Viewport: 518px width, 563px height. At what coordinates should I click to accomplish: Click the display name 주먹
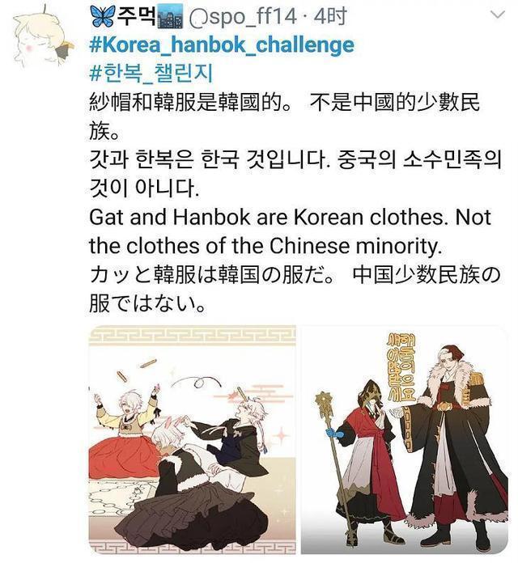click(x=137, y=16)
